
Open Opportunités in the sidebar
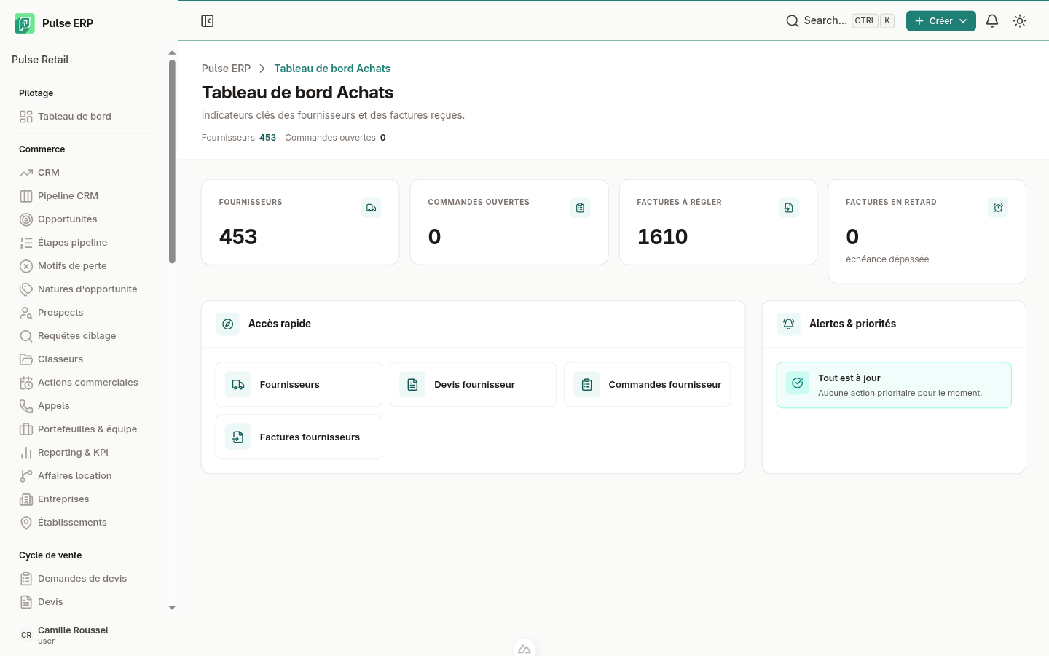[x=83, y=219]
